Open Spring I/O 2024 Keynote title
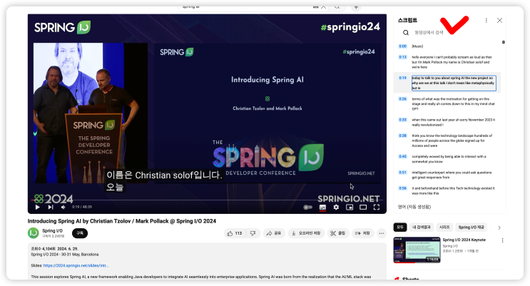530x286 pixels. [464, 240]
